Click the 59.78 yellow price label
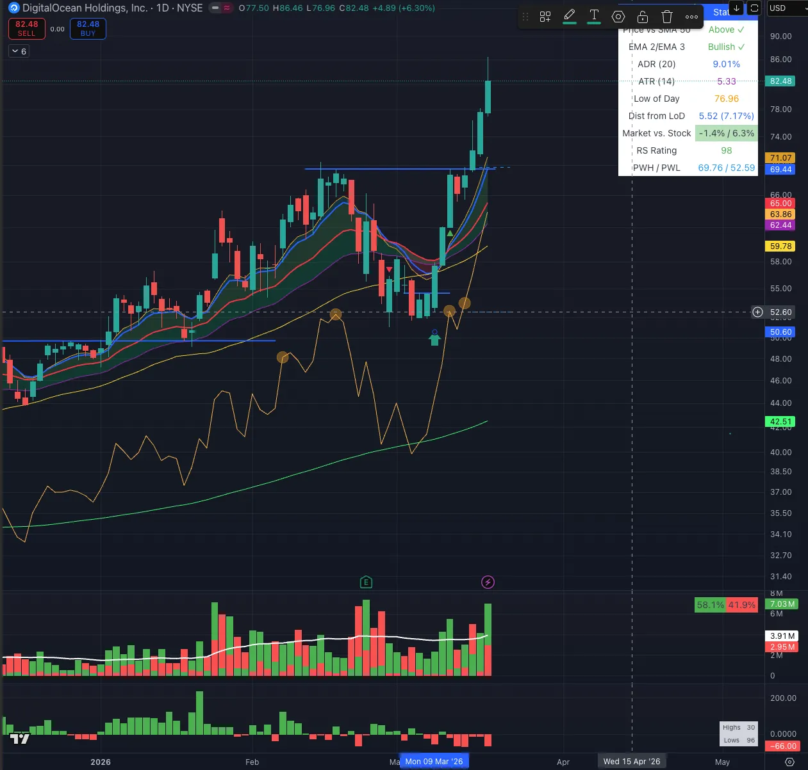This screenshot has height=770, width=808. coord(781,246)
